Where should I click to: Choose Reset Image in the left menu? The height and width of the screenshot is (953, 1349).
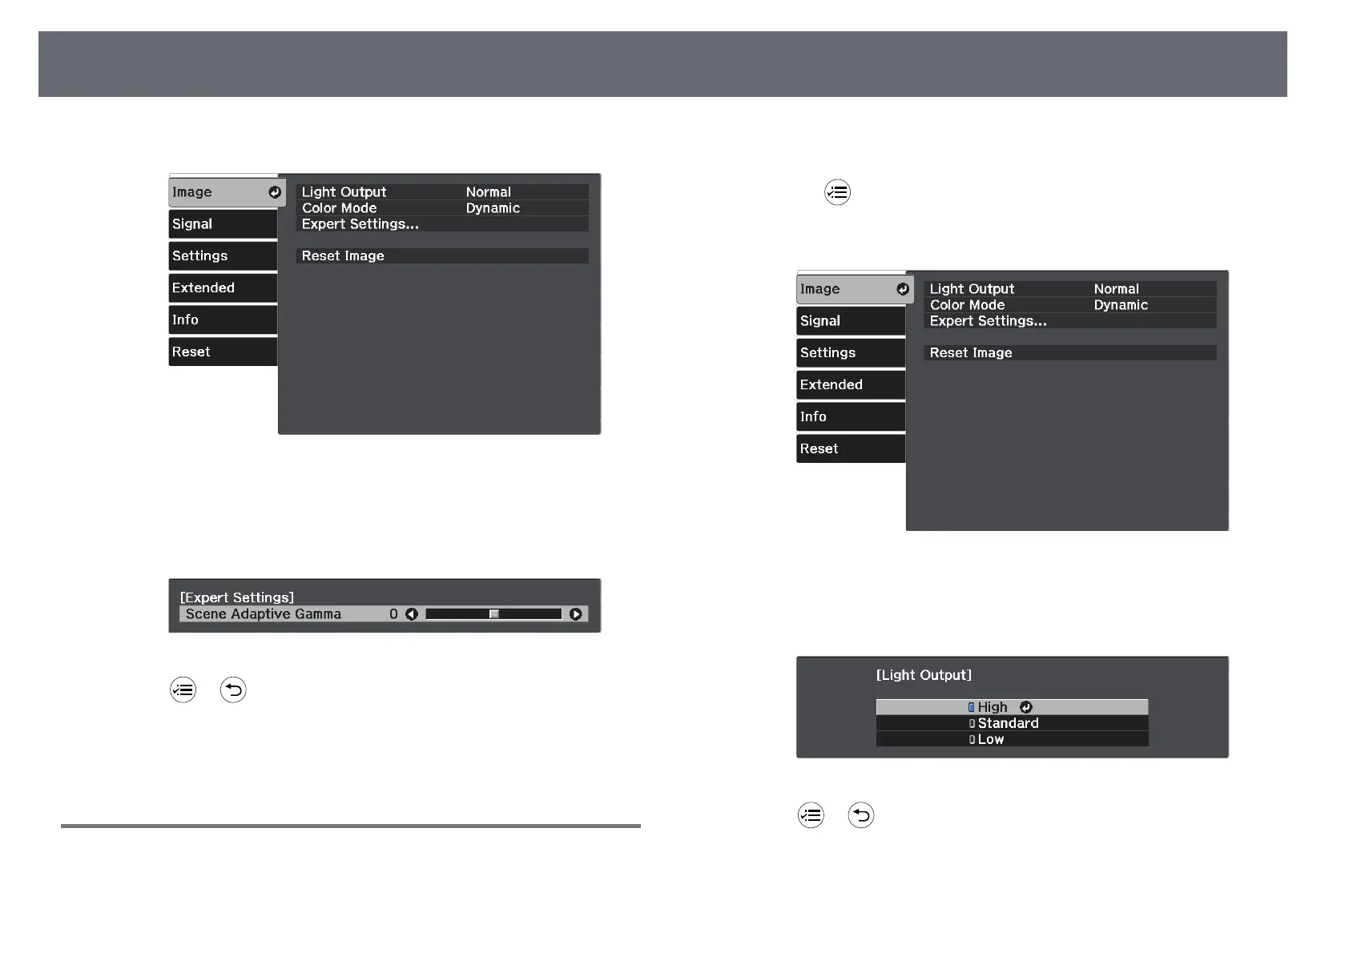pyautogui.click(x=442, y=256)
